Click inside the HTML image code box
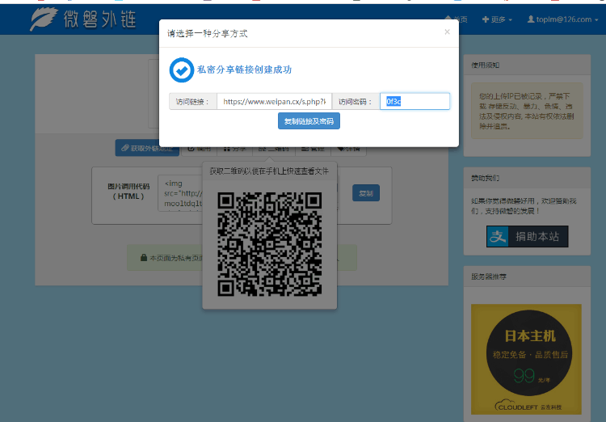The image size is (606, 422). tap(180, 193)
